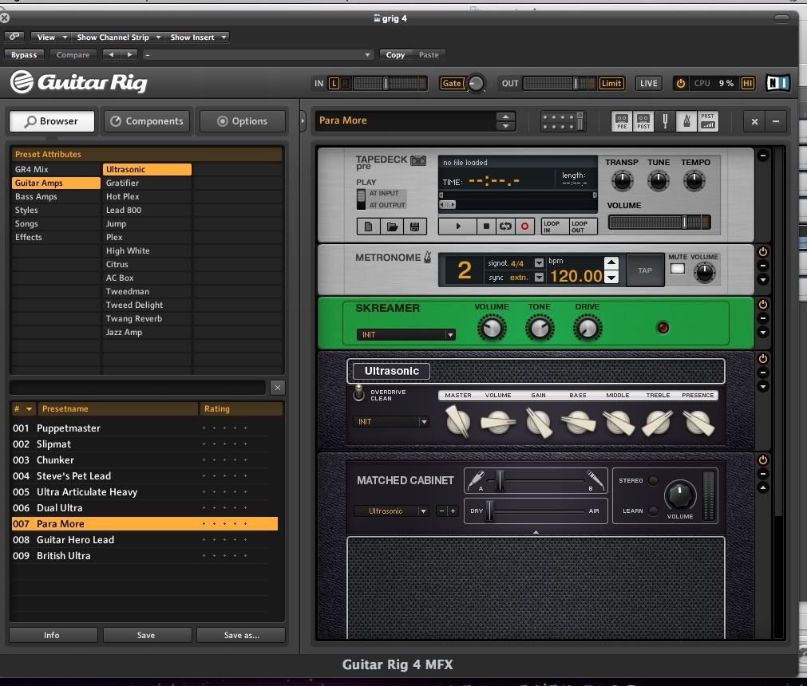The height and width of the screenshot is (686, 807).
Task: Adjust the input level IN slider
Action: click(x=390, y=83)
